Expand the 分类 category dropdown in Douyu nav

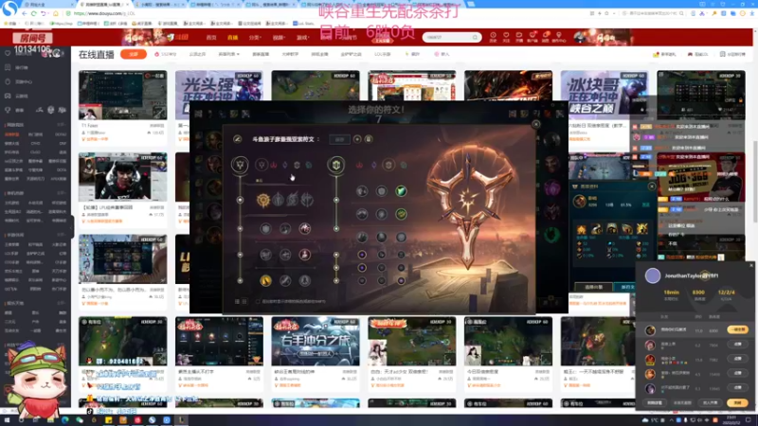tap(255, 37)
